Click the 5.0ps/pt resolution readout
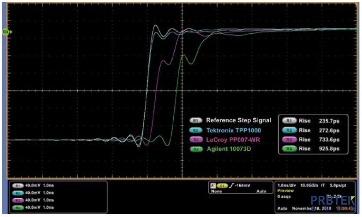The height and width of the screenshot is (217, 362). (338, 186)
